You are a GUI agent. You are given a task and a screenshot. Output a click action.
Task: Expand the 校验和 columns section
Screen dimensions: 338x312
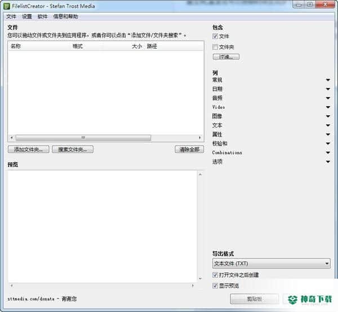pos(328,143)
